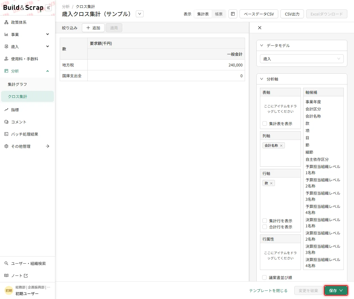
Task: Switch to the 集計表 view tab
Action: click(x=203, y=14)
